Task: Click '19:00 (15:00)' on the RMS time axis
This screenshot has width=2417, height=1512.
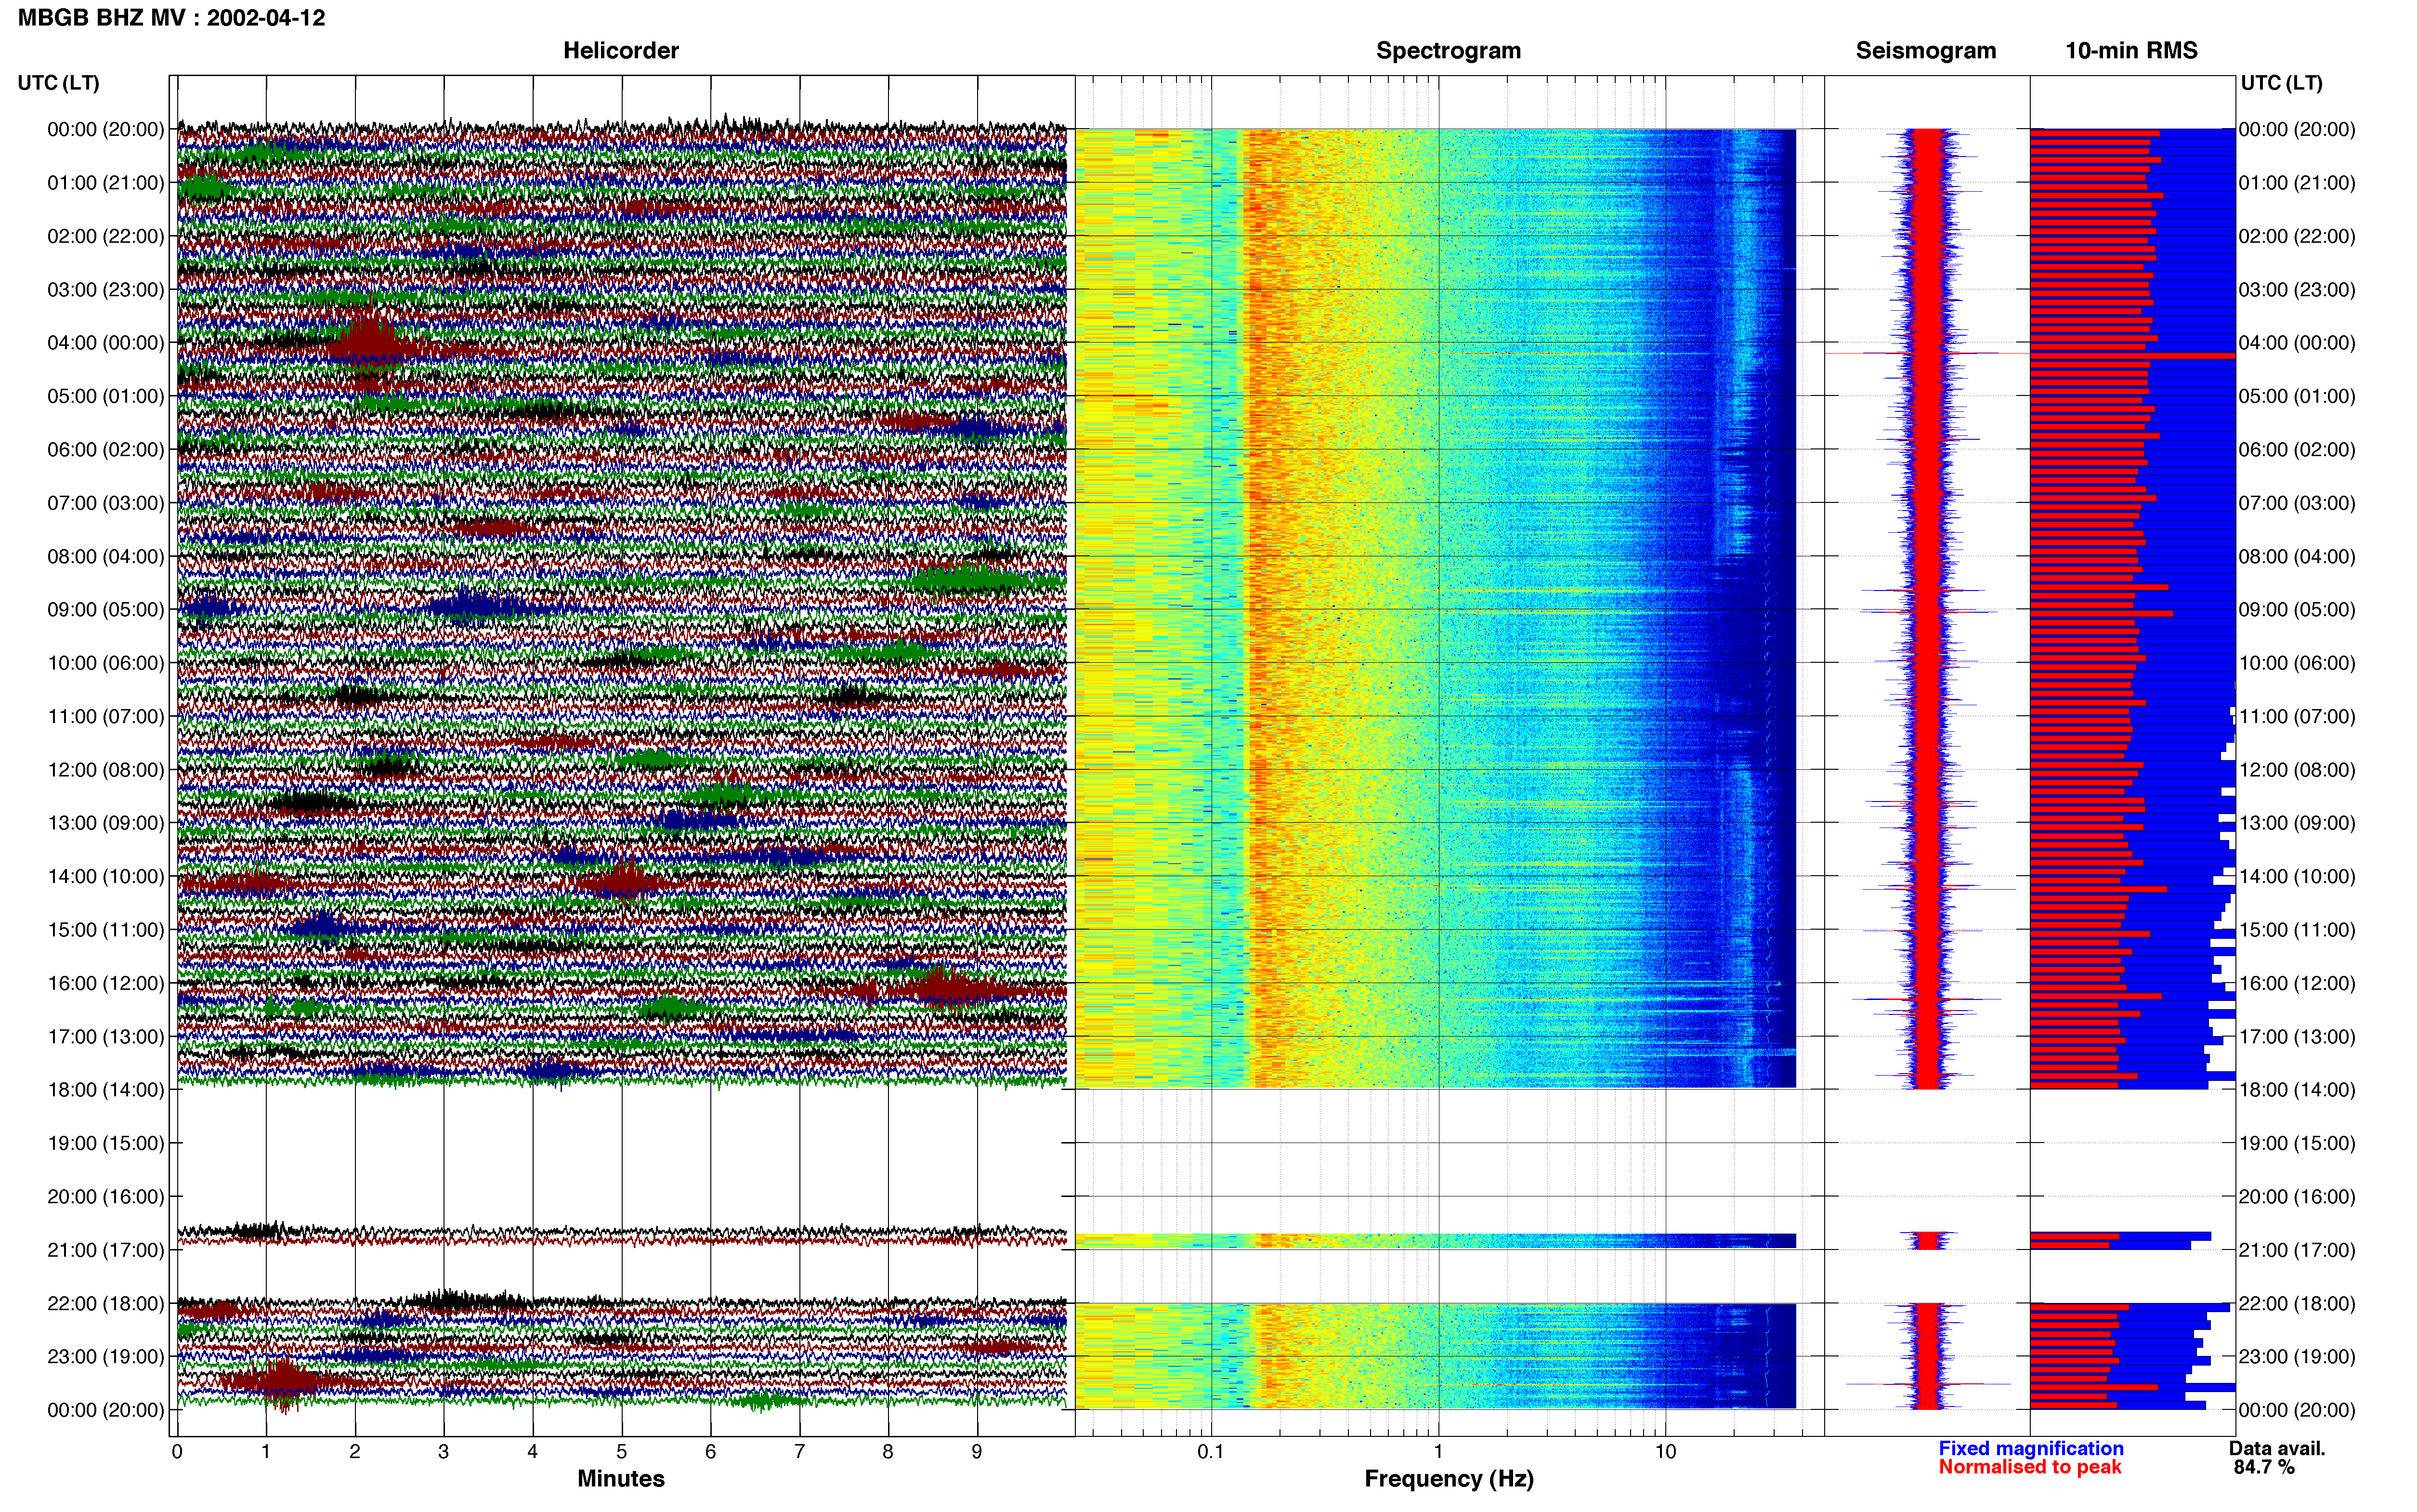Action: pos(2297,1143)
